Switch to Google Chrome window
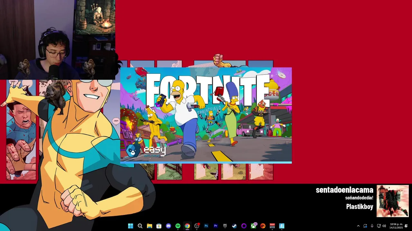The image size is (412, 231). click(187, 226)
